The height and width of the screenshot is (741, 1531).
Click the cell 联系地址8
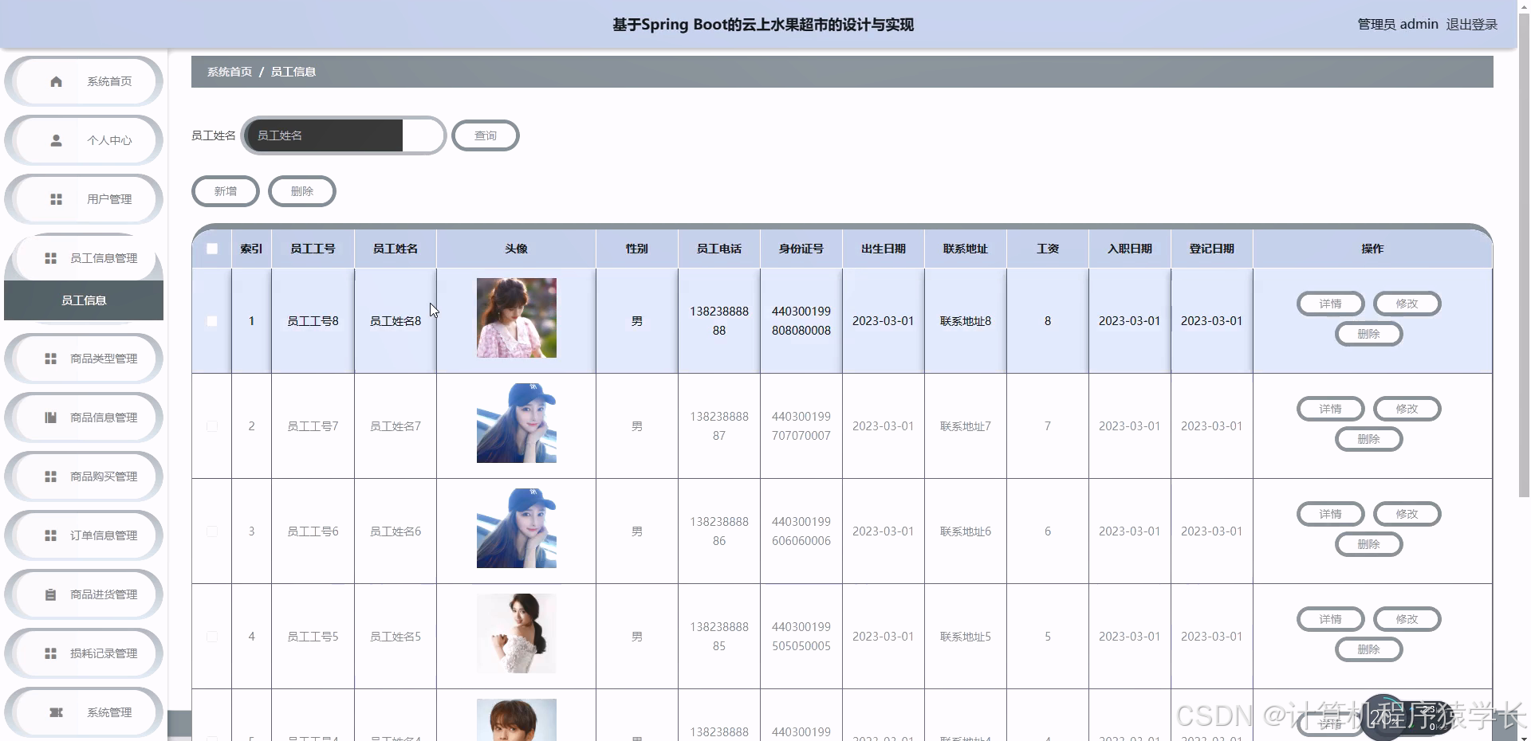click(x=966, y=321)
